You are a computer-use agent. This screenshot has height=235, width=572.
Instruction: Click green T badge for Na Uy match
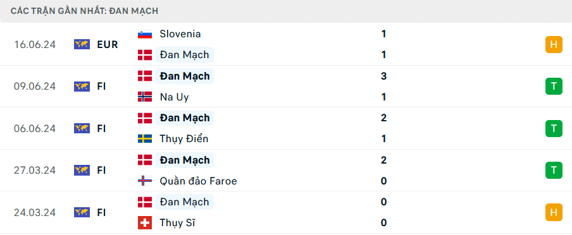coord(554,87)
